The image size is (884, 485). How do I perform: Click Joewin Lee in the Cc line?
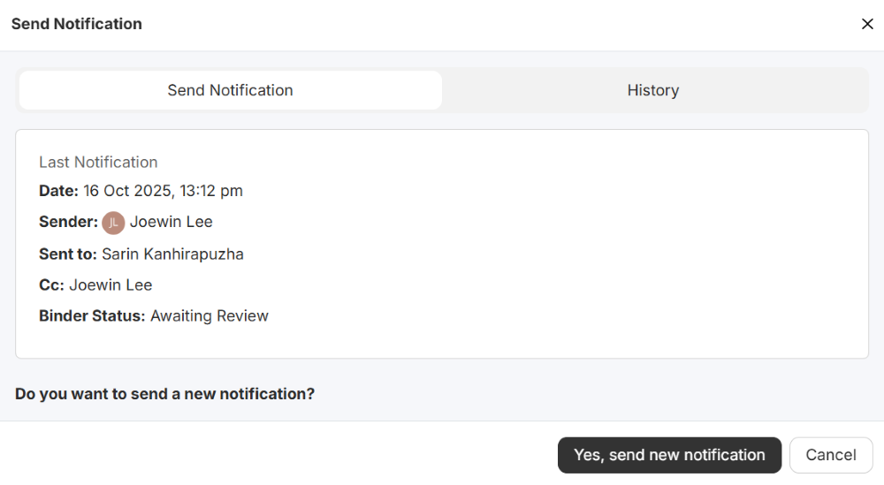(x=110, y=285)
